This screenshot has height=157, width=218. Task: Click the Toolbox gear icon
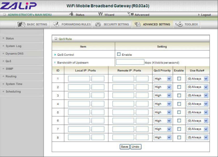179,24
